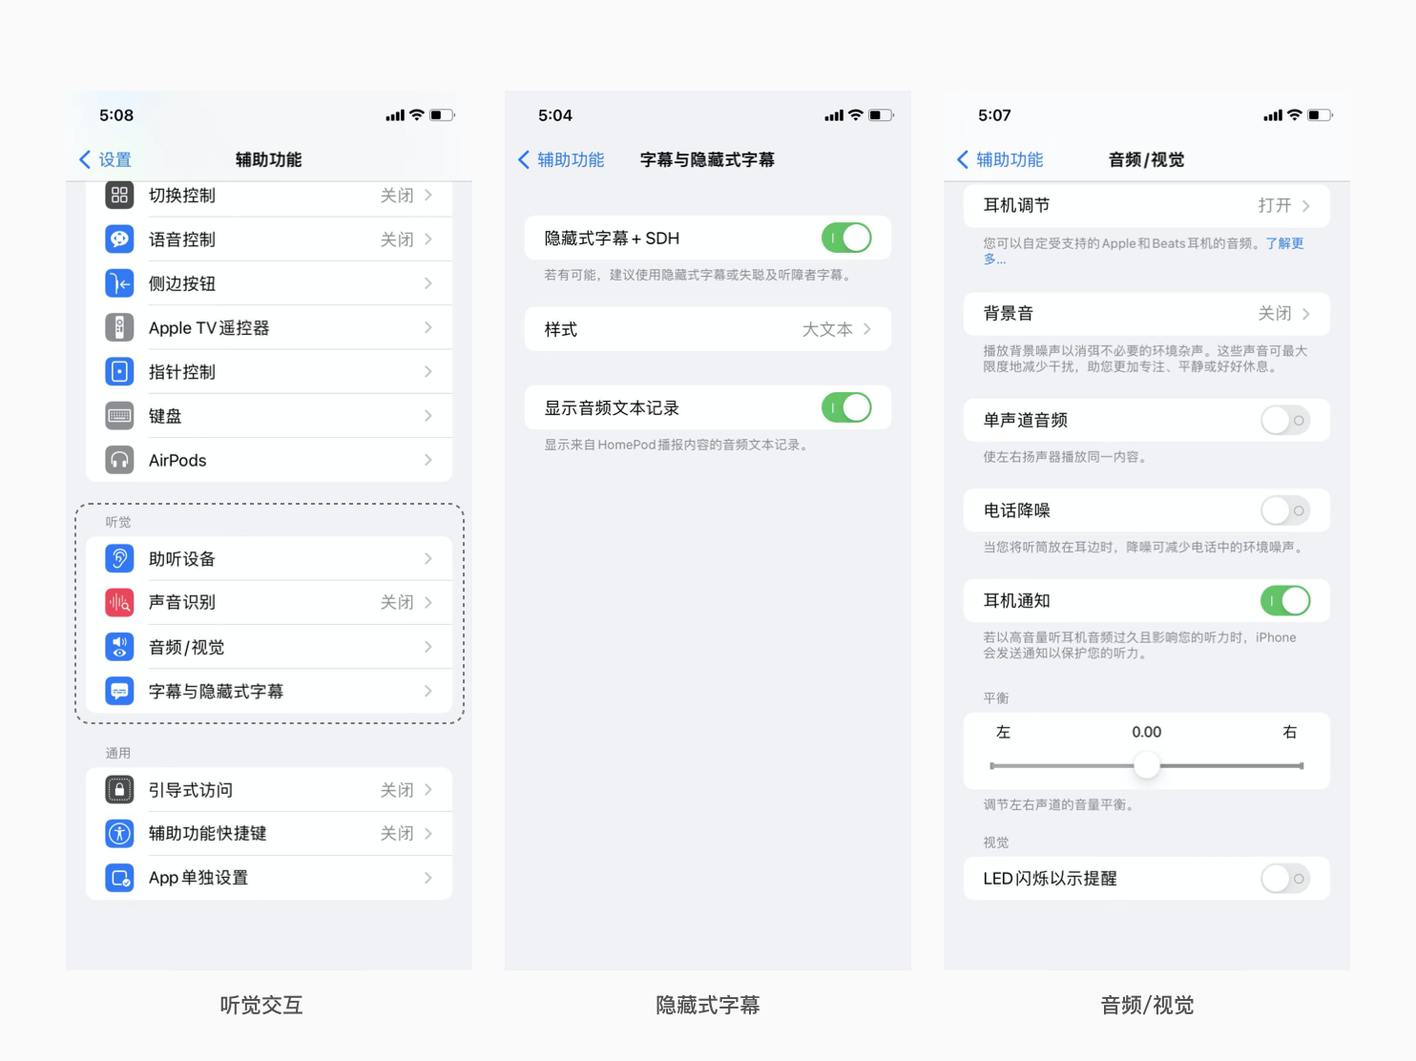Tap the Voice Control (语音控制) icon
The width and height of the screenshot is (1416, 1061).
(119, 239)
